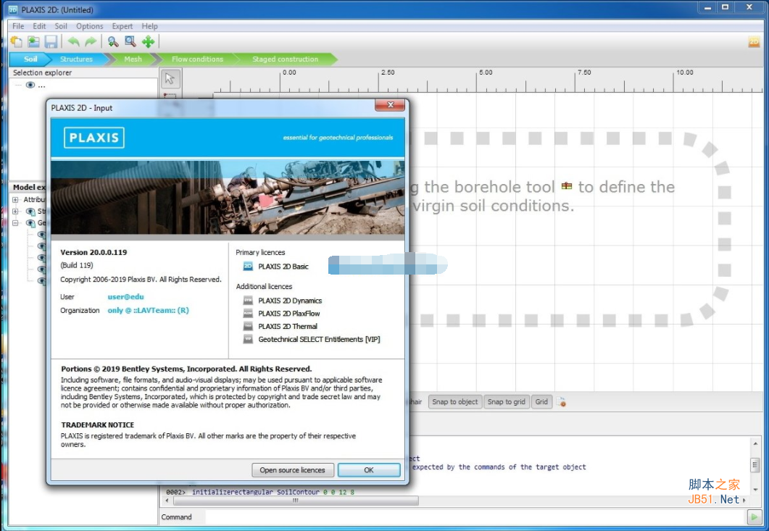Switch to the Structures mode tab
Screen dimensions: 769x531
click(x=77, y=59)
